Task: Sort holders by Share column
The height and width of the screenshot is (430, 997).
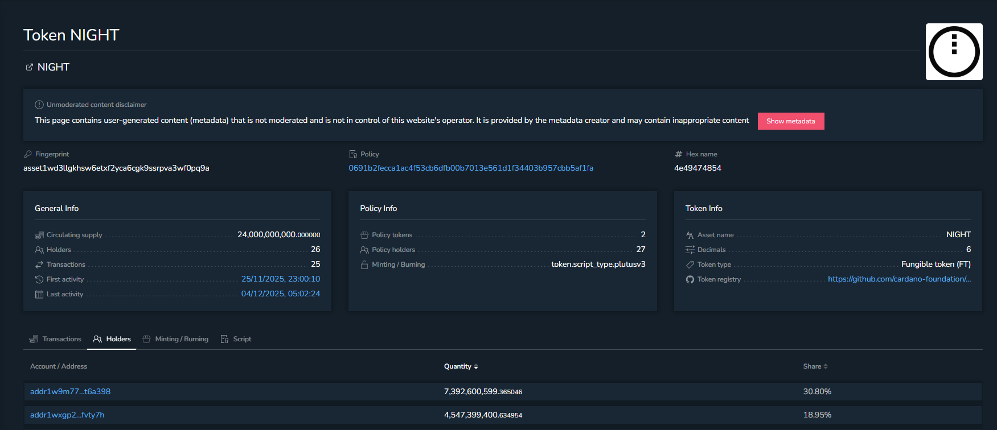Action: tap(815, 366)
